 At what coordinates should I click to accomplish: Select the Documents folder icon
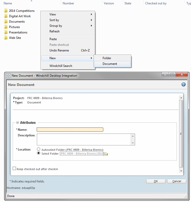pyautogui.click(x=6, y=21)
